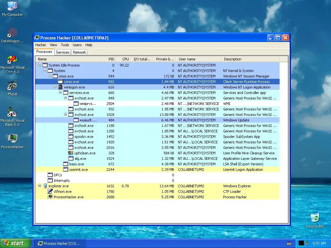The height and width of the screenshot is (248, 331).
Task: Click the LSA Shell (Export Version) description
Action: [243, 164]
